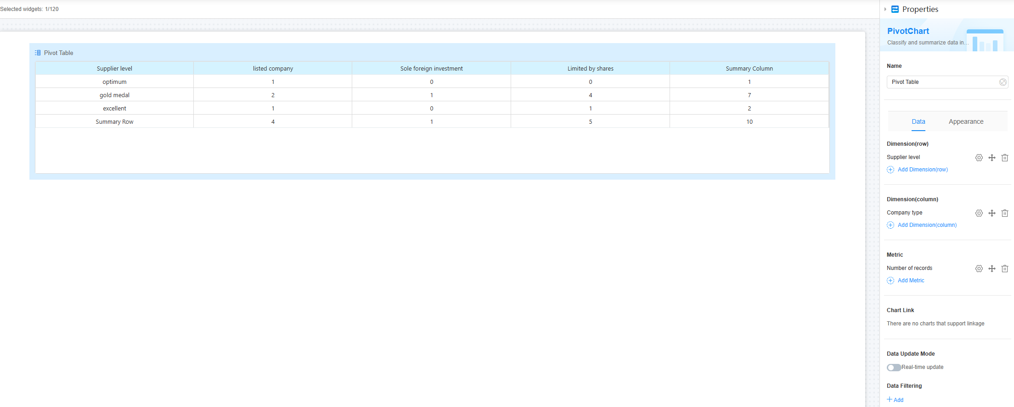Select the Summary Row label

[114, 121]
